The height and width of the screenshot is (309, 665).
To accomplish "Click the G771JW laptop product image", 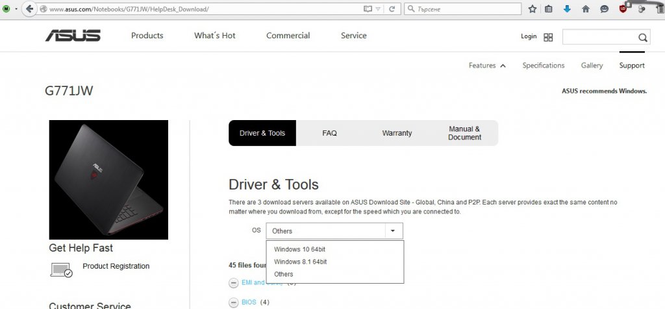I will click(x=108, y=180).
